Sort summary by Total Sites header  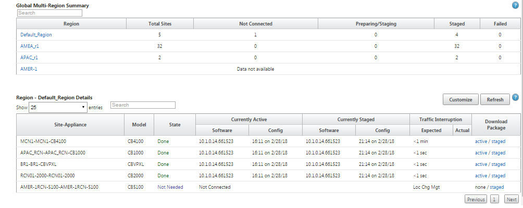pos(160,23)
